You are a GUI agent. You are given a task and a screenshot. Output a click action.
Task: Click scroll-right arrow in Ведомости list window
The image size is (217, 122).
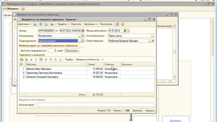tap(170, 81)
